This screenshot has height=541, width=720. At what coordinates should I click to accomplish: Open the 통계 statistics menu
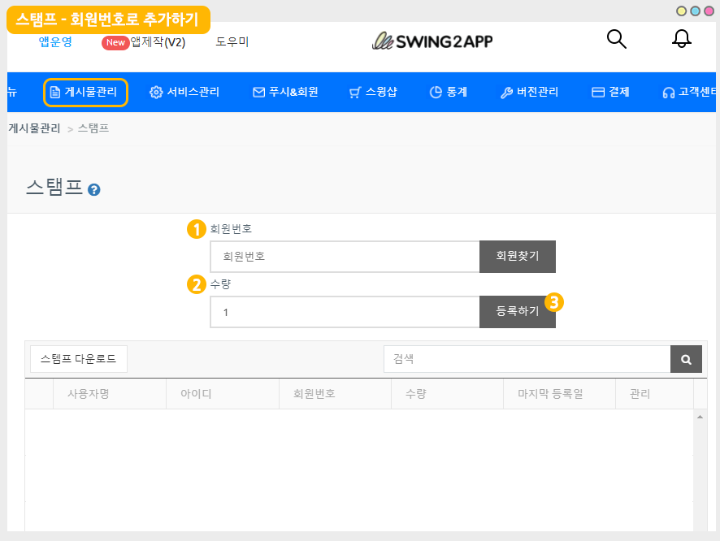pos(448,92)
